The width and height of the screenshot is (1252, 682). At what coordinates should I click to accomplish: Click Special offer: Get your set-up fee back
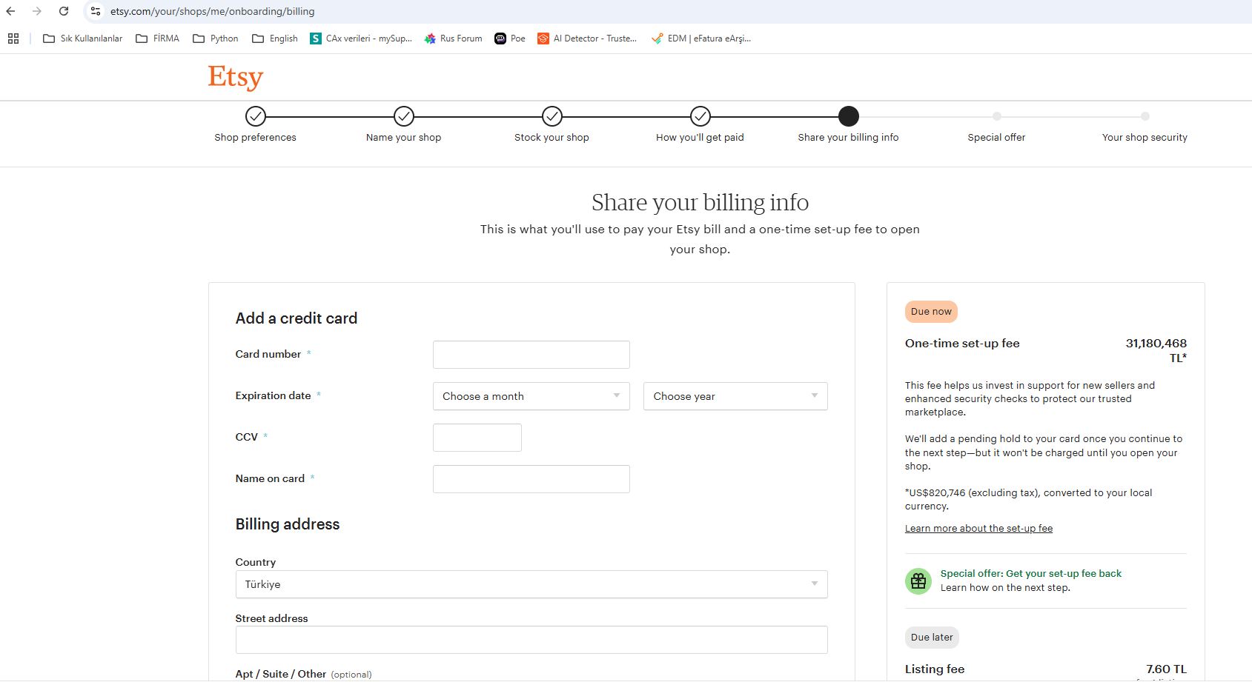pos(1031,573)
